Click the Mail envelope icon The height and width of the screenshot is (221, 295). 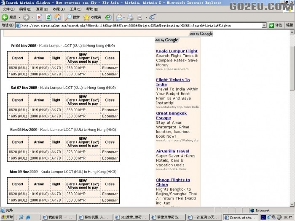pyautogui.click(x=119, y=17)
